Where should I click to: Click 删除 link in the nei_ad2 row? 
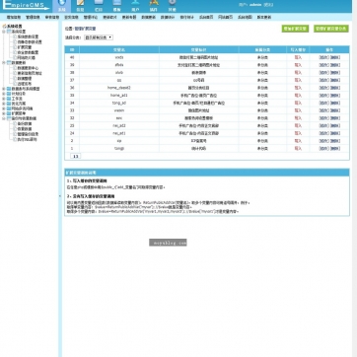click(x=335, y=125)
